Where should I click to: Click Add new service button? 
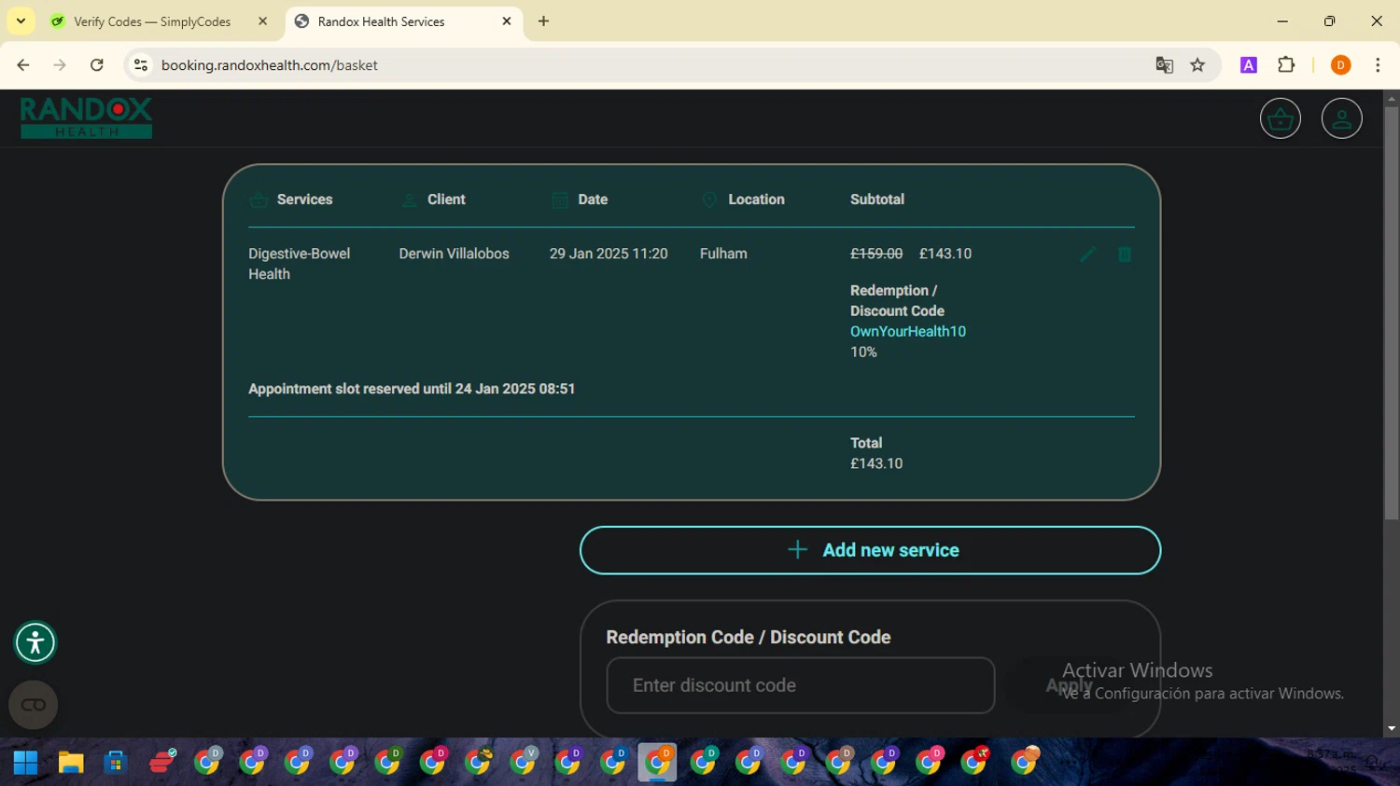tap(870, 550)
